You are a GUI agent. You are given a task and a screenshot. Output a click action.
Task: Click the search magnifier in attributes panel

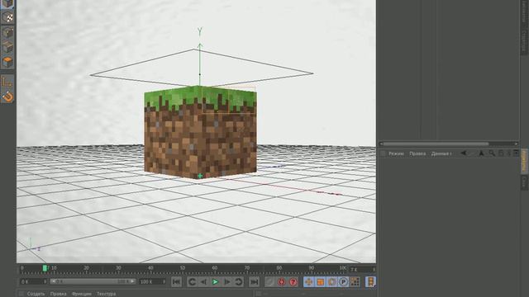coord(492,153)
